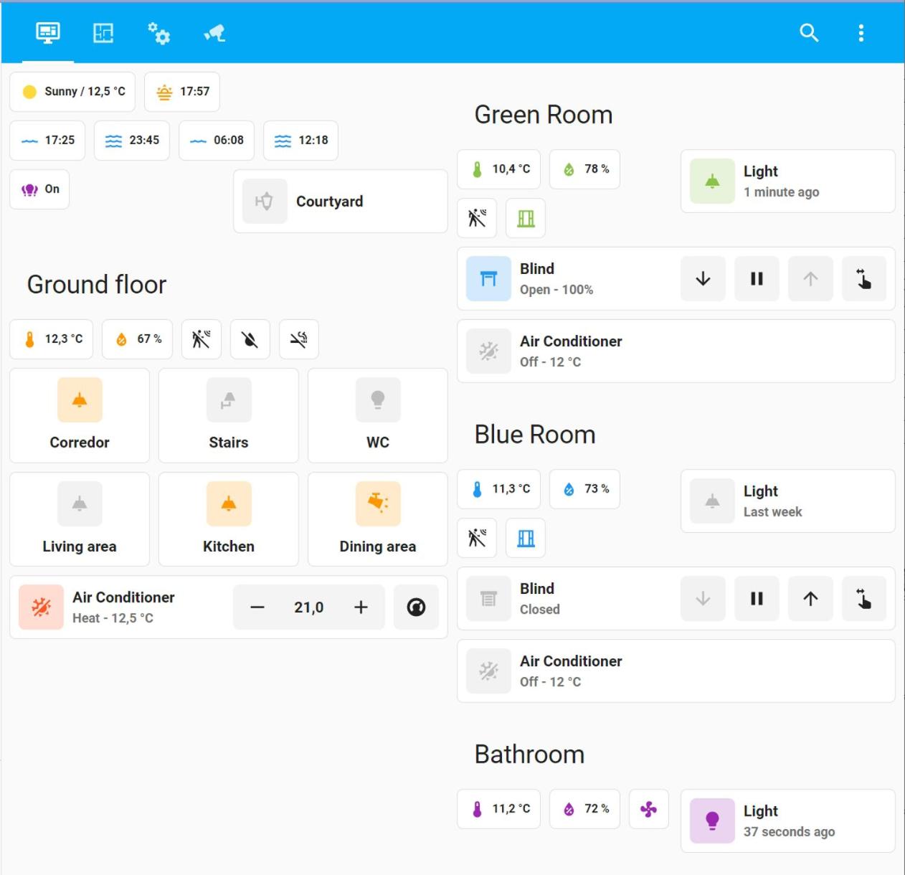Lower the Green Room blind

703,279
